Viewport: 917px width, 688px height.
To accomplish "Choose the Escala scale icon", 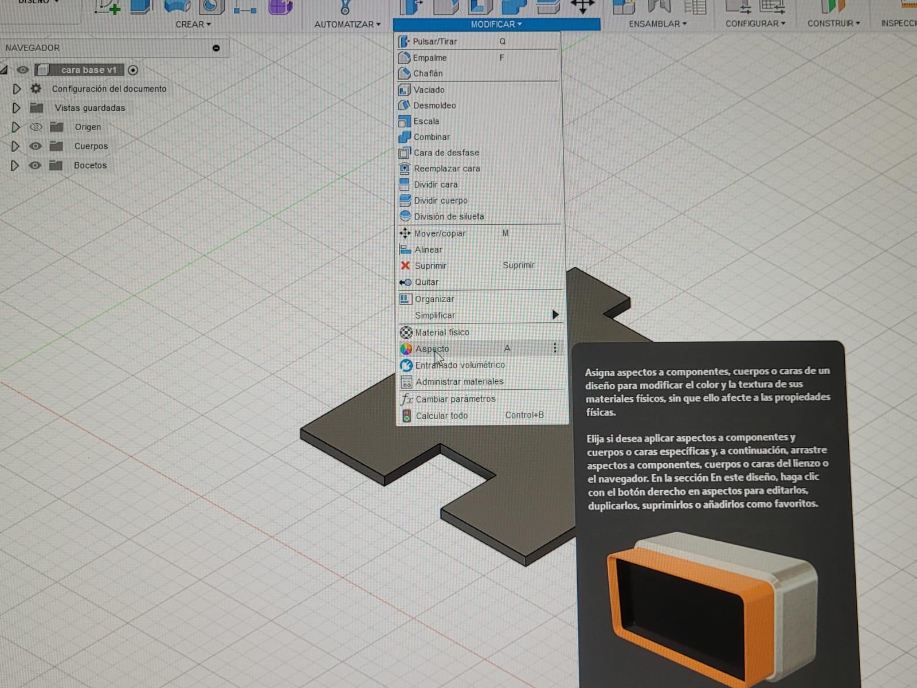I will click(405, 121).
